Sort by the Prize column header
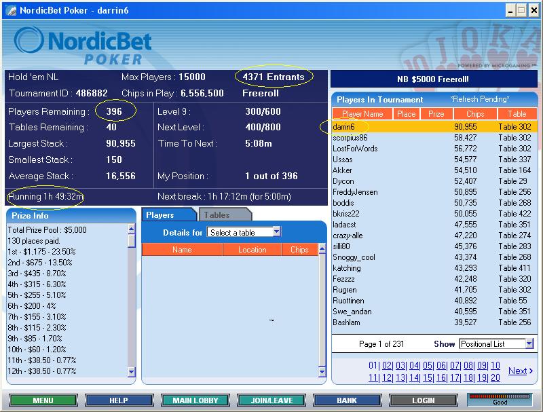543x412 pixels. [436, 114]
